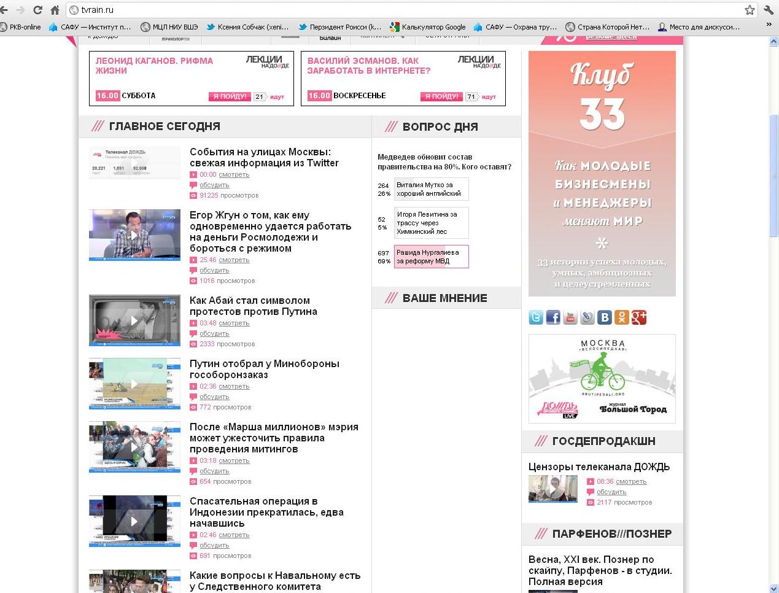Open the LiveJournal pencil icon
779x593 pixels.
pyautogui.click(x=587, y=317)
